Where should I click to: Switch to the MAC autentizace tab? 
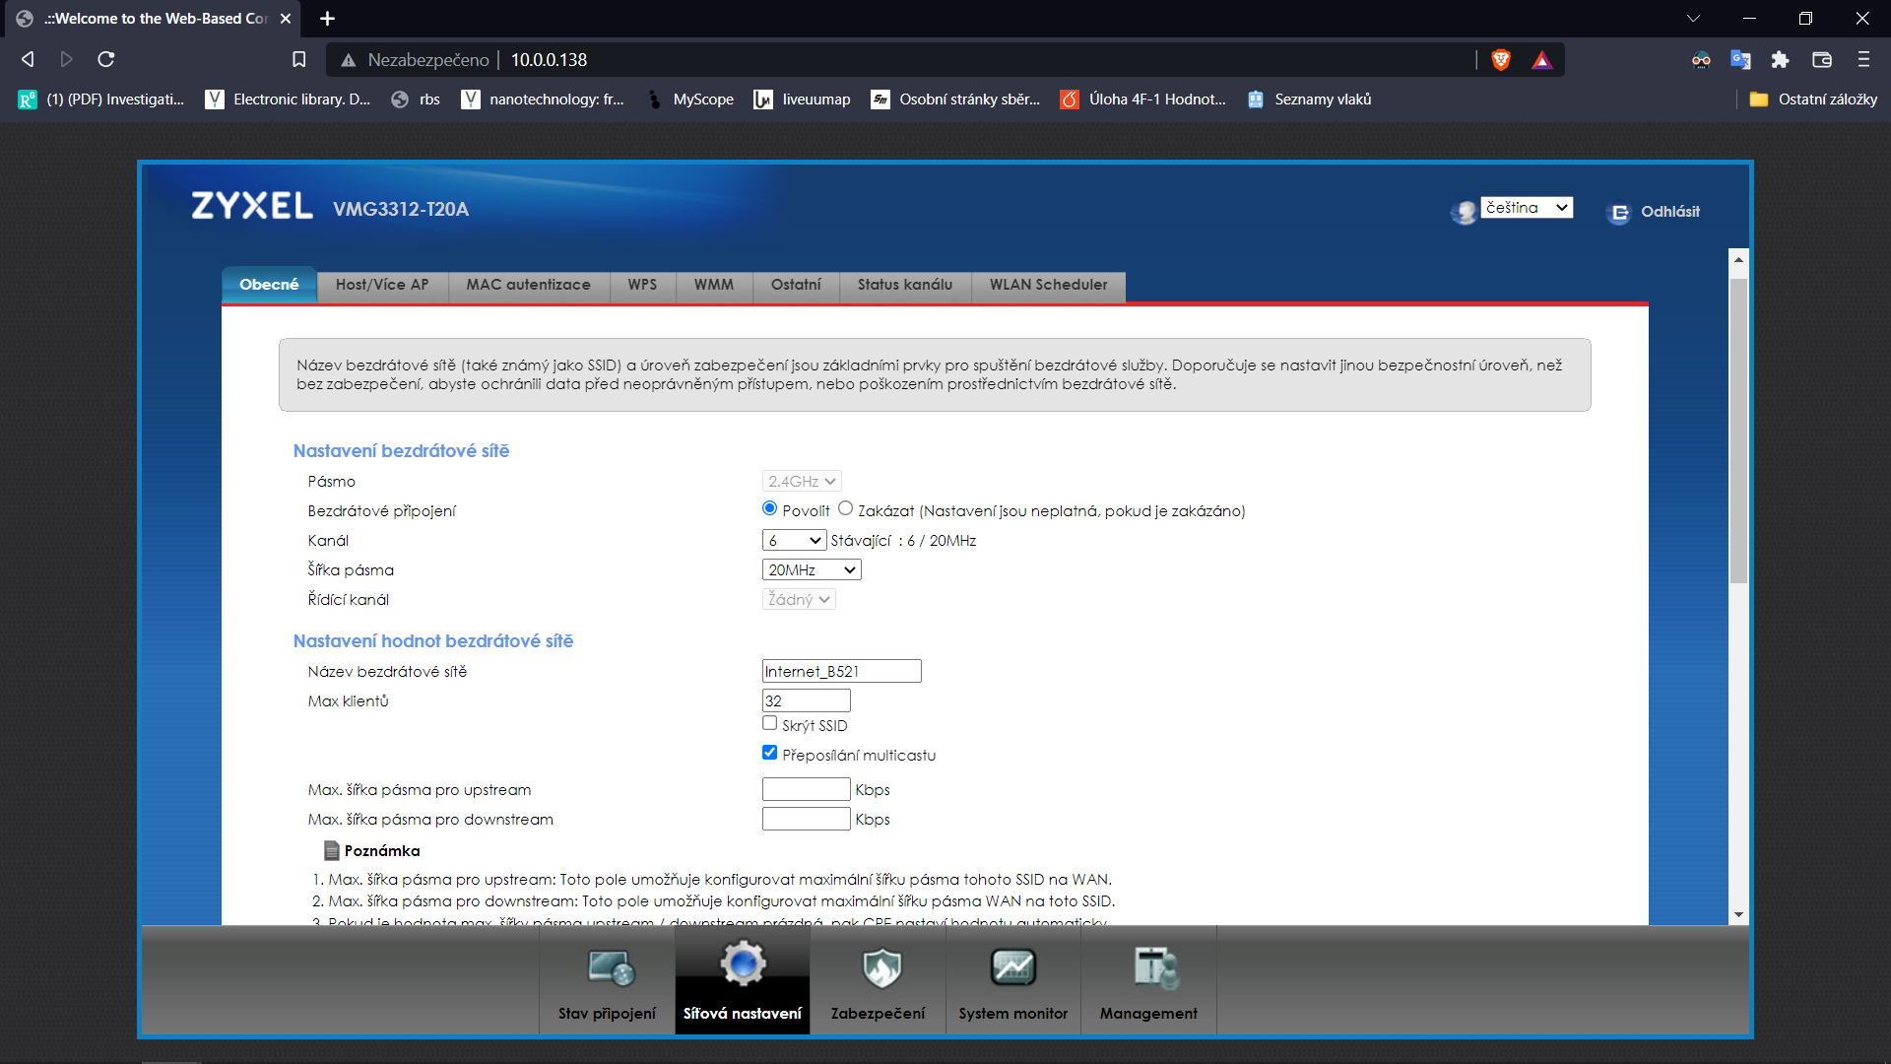click(528, 285)
